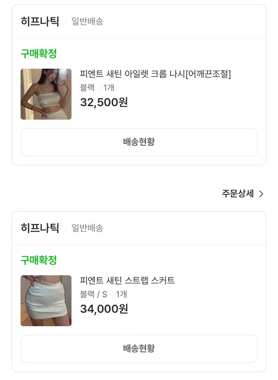This screenshot has width=278, height=380.
Task: Tap the 1개 quantity in the crop top order
Action: [x=109, y=88]
